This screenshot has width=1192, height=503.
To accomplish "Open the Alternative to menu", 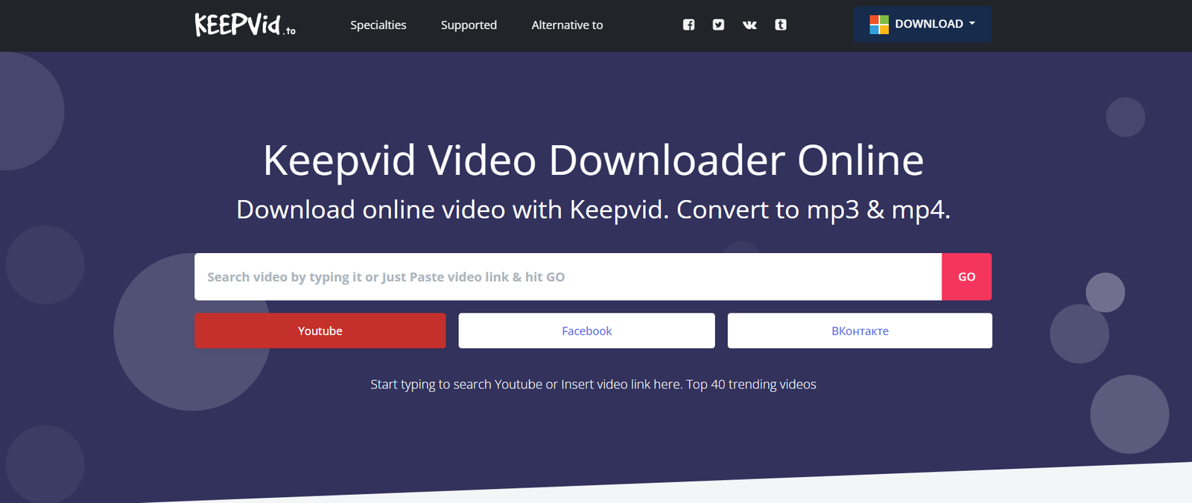I will (x=567, y=25).
